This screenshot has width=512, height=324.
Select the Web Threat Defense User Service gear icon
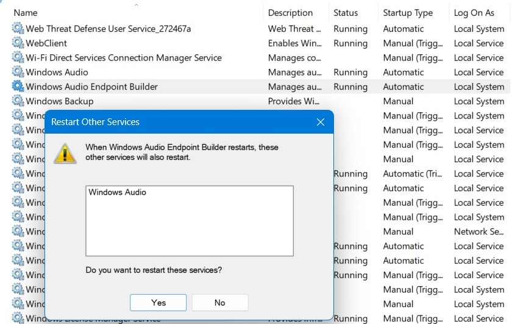pos(18,29)
